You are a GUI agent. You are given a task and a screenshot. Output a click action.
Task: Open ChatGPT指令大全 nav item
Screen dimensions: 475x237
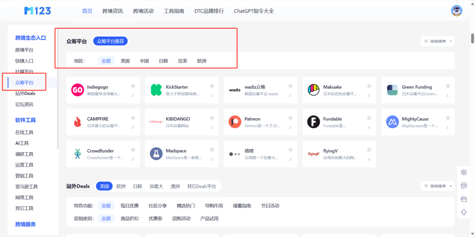[x=254, y=11]
